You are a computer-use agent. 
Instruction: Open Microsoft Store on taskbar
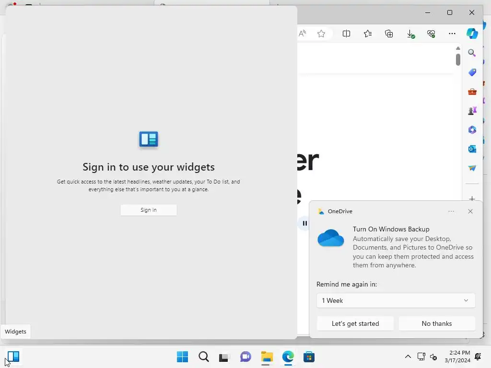pyautogui.click(x=309, y=356)
